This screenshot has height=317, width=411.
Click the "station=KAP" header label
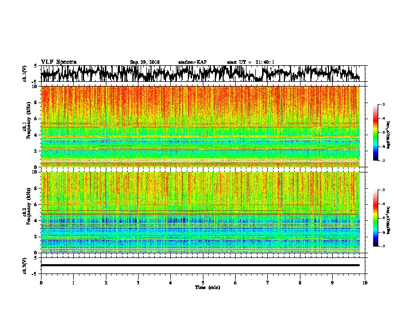coord(193,62)
